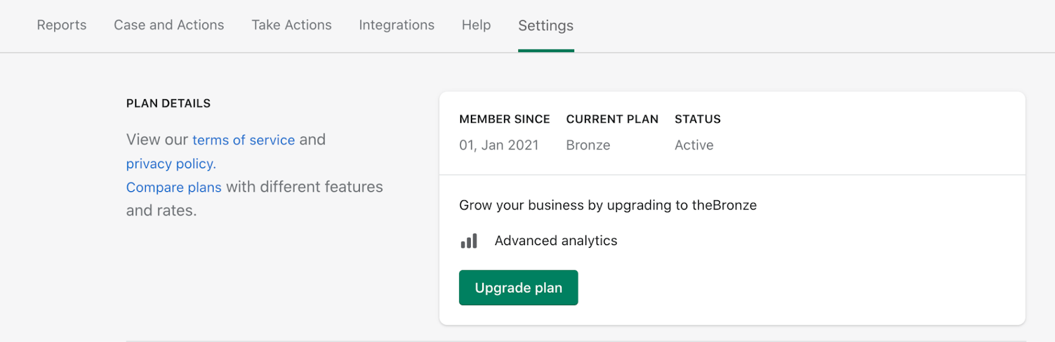Click the Grow your business upgrade message

pos(608,205)
